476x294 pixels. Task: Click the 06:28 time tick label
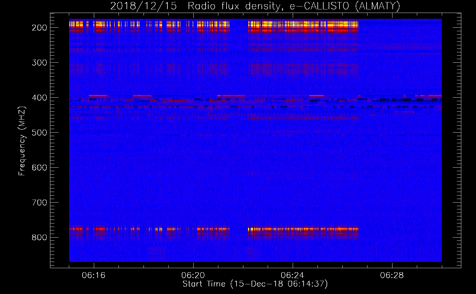[x=392, y=275]
